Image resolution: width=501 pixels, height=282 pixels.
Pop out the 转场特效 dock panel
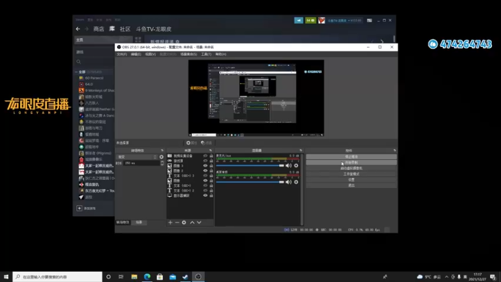162,150
